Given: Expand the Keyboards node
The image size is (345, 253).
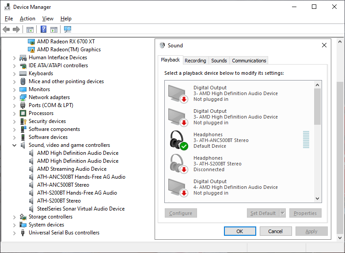Looking at the screenshot, I should point(14,74).
